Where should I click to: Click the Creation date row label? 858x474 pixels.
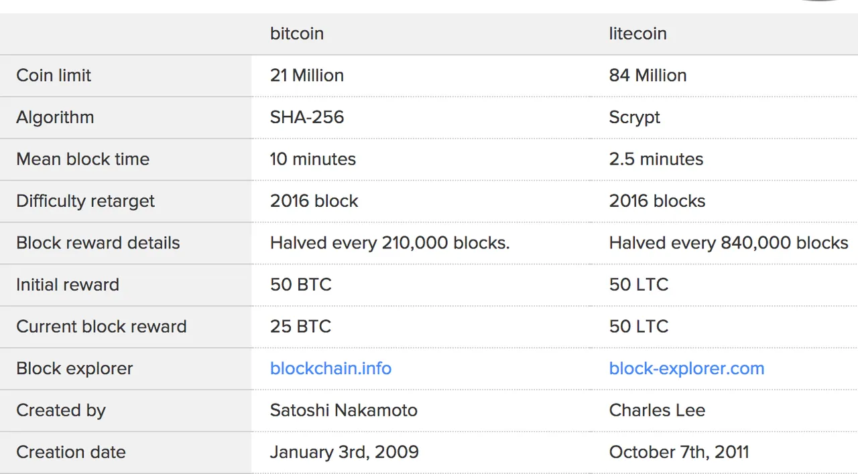(71, 452)
